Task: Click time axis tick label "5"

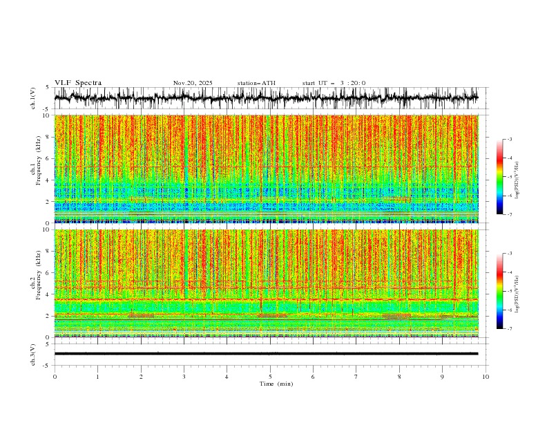Action: point(270,377)
